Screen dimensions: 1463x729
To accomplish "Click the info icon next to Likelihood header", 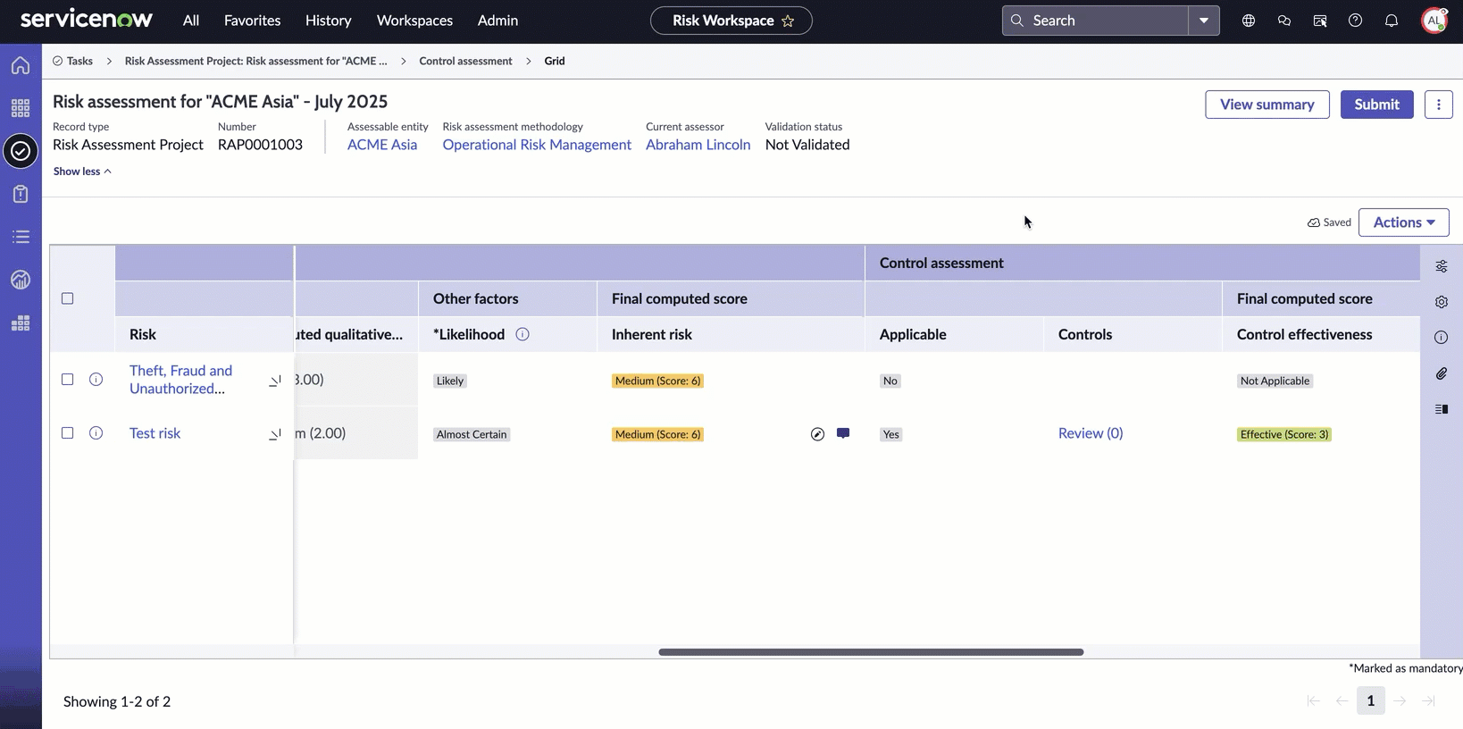I will coord(522,334).
